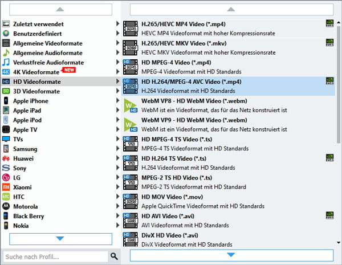
Task: Click the Allgemeine Videoformate film icon
Action: 6,43
